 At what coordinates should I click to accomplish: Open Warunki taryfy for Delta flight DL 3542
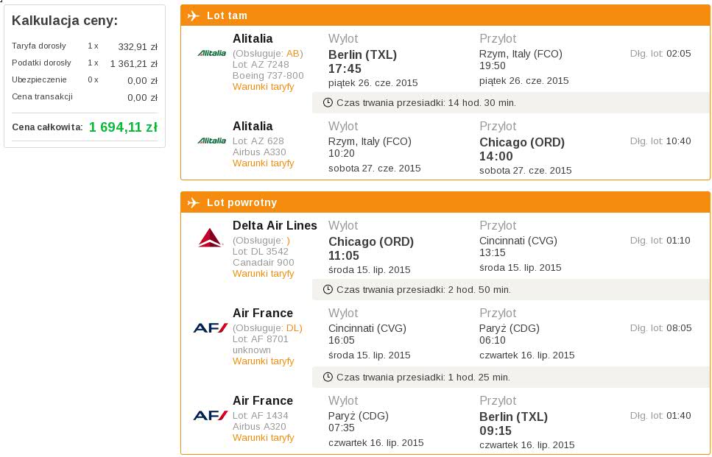click(264, 274)
